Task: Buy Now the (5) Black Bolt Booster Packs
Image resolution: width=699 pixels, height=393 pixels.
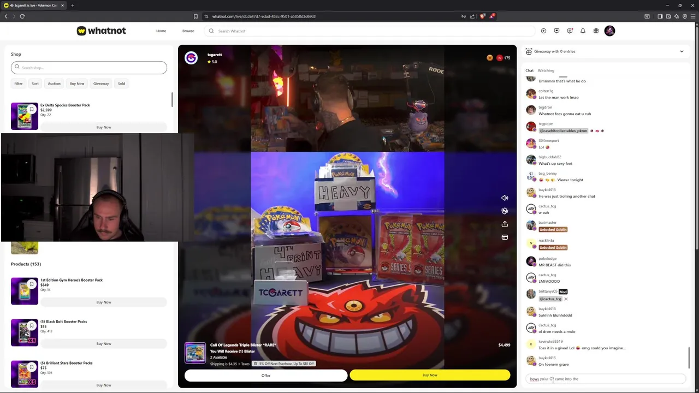Action: 104,344
